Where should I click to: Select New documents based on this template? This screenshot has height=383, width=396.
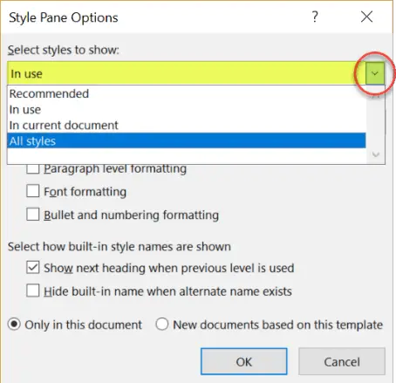(x=162, y=324)
